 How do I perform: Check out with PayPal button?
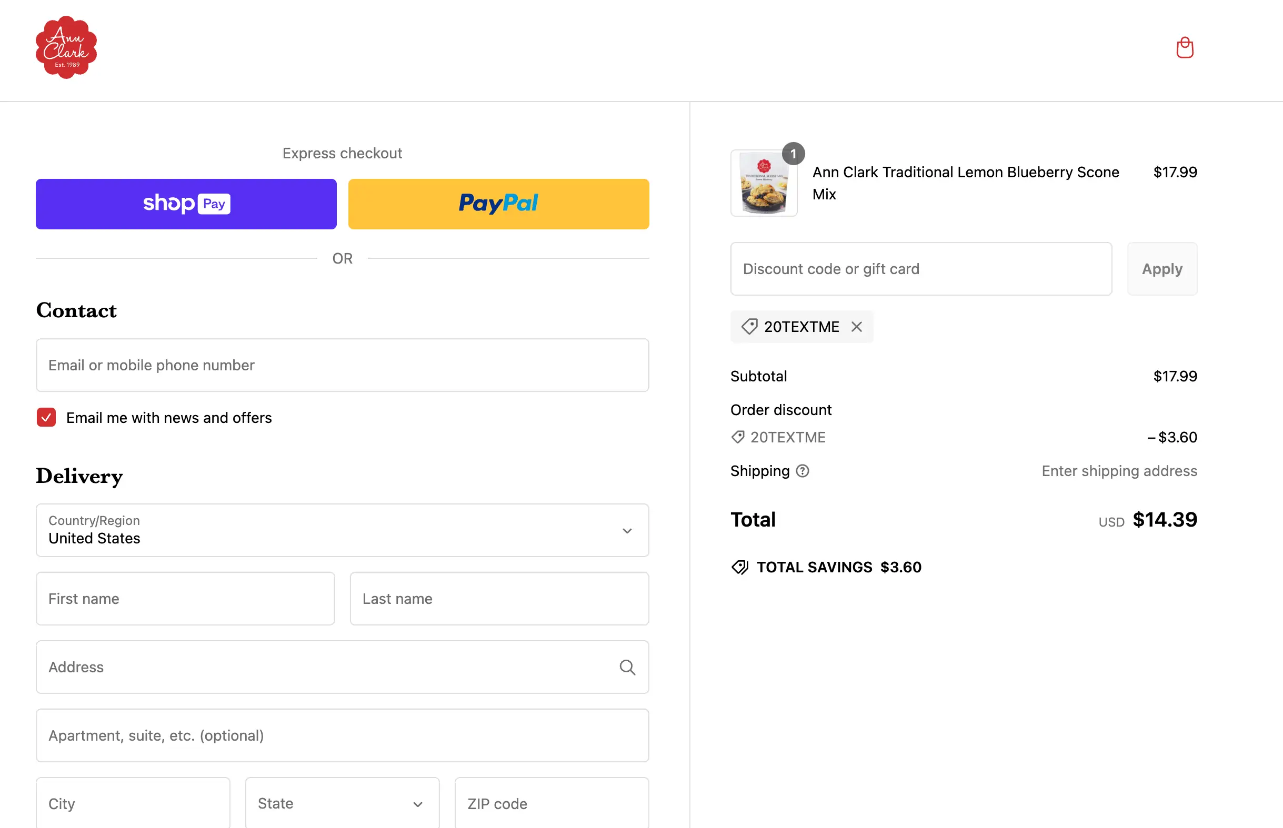click(x=498, y=204)
